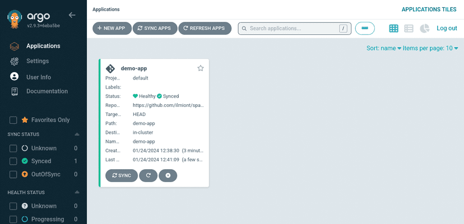The height and width of the screenshot is (224, 464).
Task: Open the Sort: name dropdown
Action: pyautogui.click(x=384, y=48)
